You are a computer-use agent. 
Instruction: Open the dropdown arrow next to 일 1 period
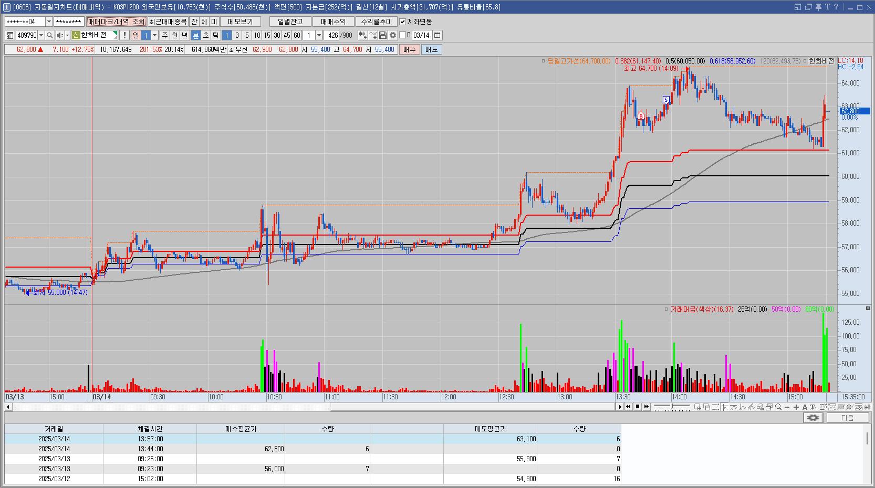coord(154,35)
